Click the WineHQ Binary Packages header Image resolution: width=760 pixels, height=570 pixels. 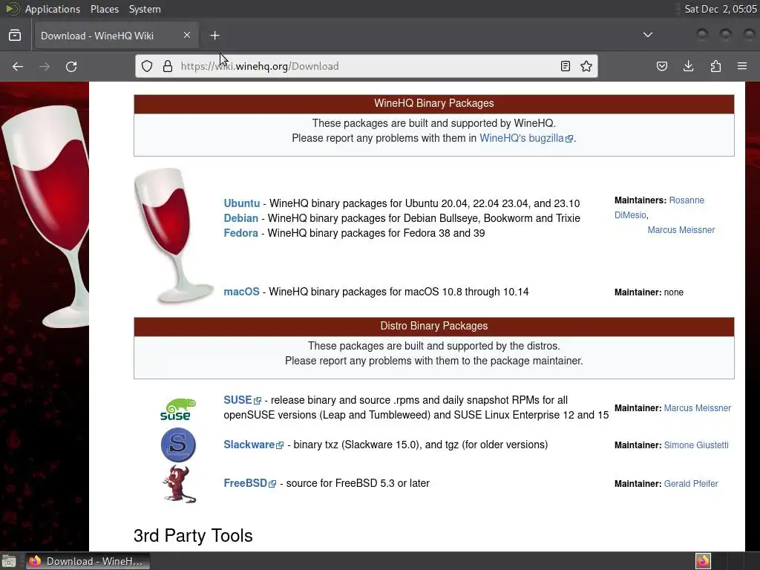[x=433, y=103]
